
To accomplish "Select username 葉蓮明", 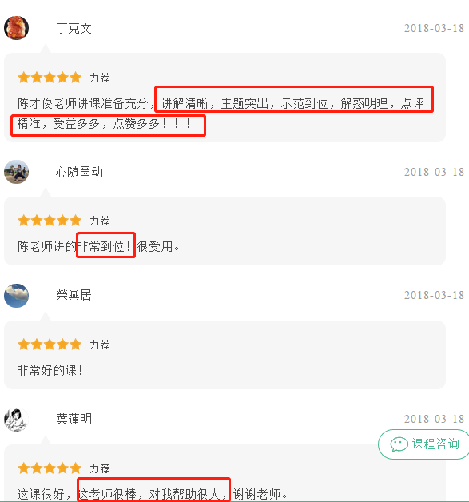I will pyautogui.click(x=74, y=419).
